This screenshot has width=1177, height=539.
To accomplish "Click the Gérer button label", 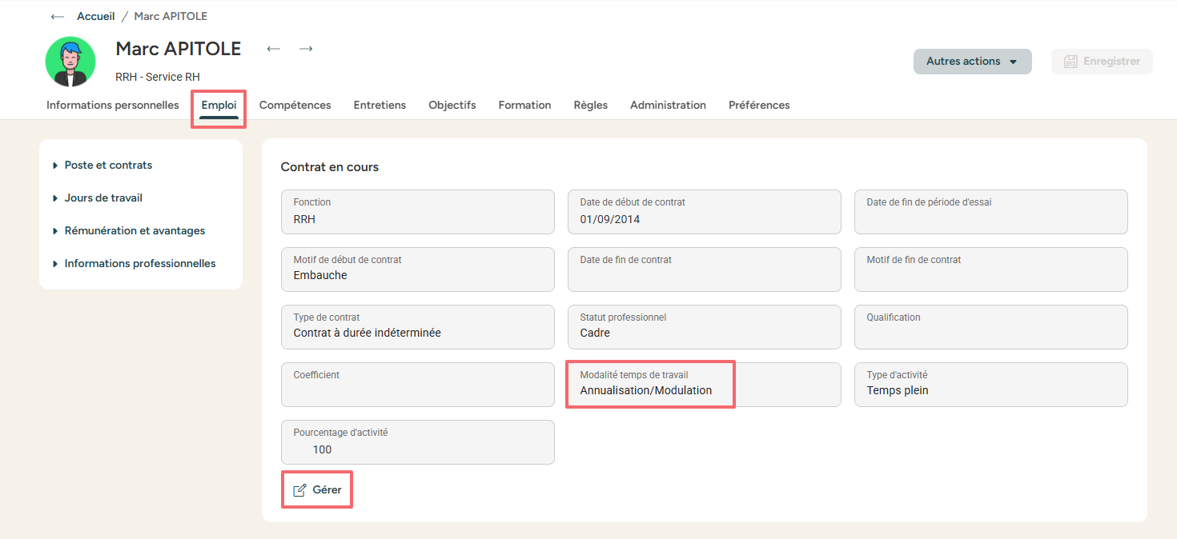I will [327, 490].
